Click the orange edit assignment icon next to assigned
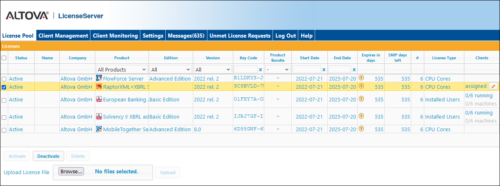This screenshot has width=500, height=186. [493, 86]
